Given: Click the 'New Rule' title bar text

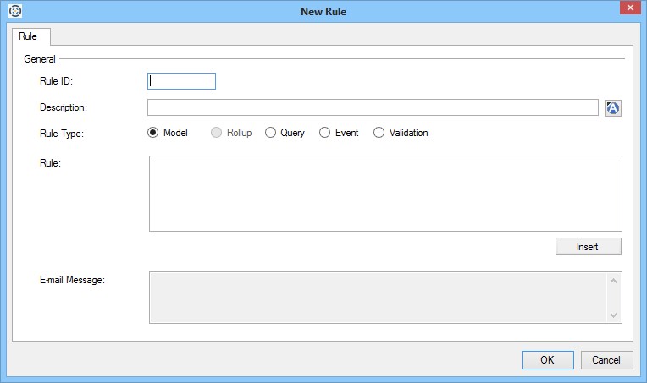Looking at the screenshot, I should coord(323,11).
